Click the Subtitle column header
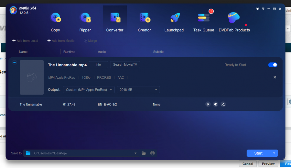Image resolution: width=291 pixels, height=168 pixels. pos(158,52)
